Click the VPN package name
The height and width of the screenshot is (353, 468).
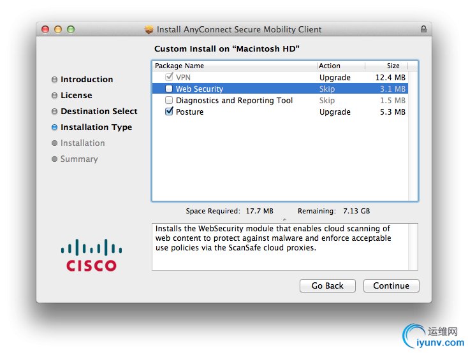[x=183, y=78]
